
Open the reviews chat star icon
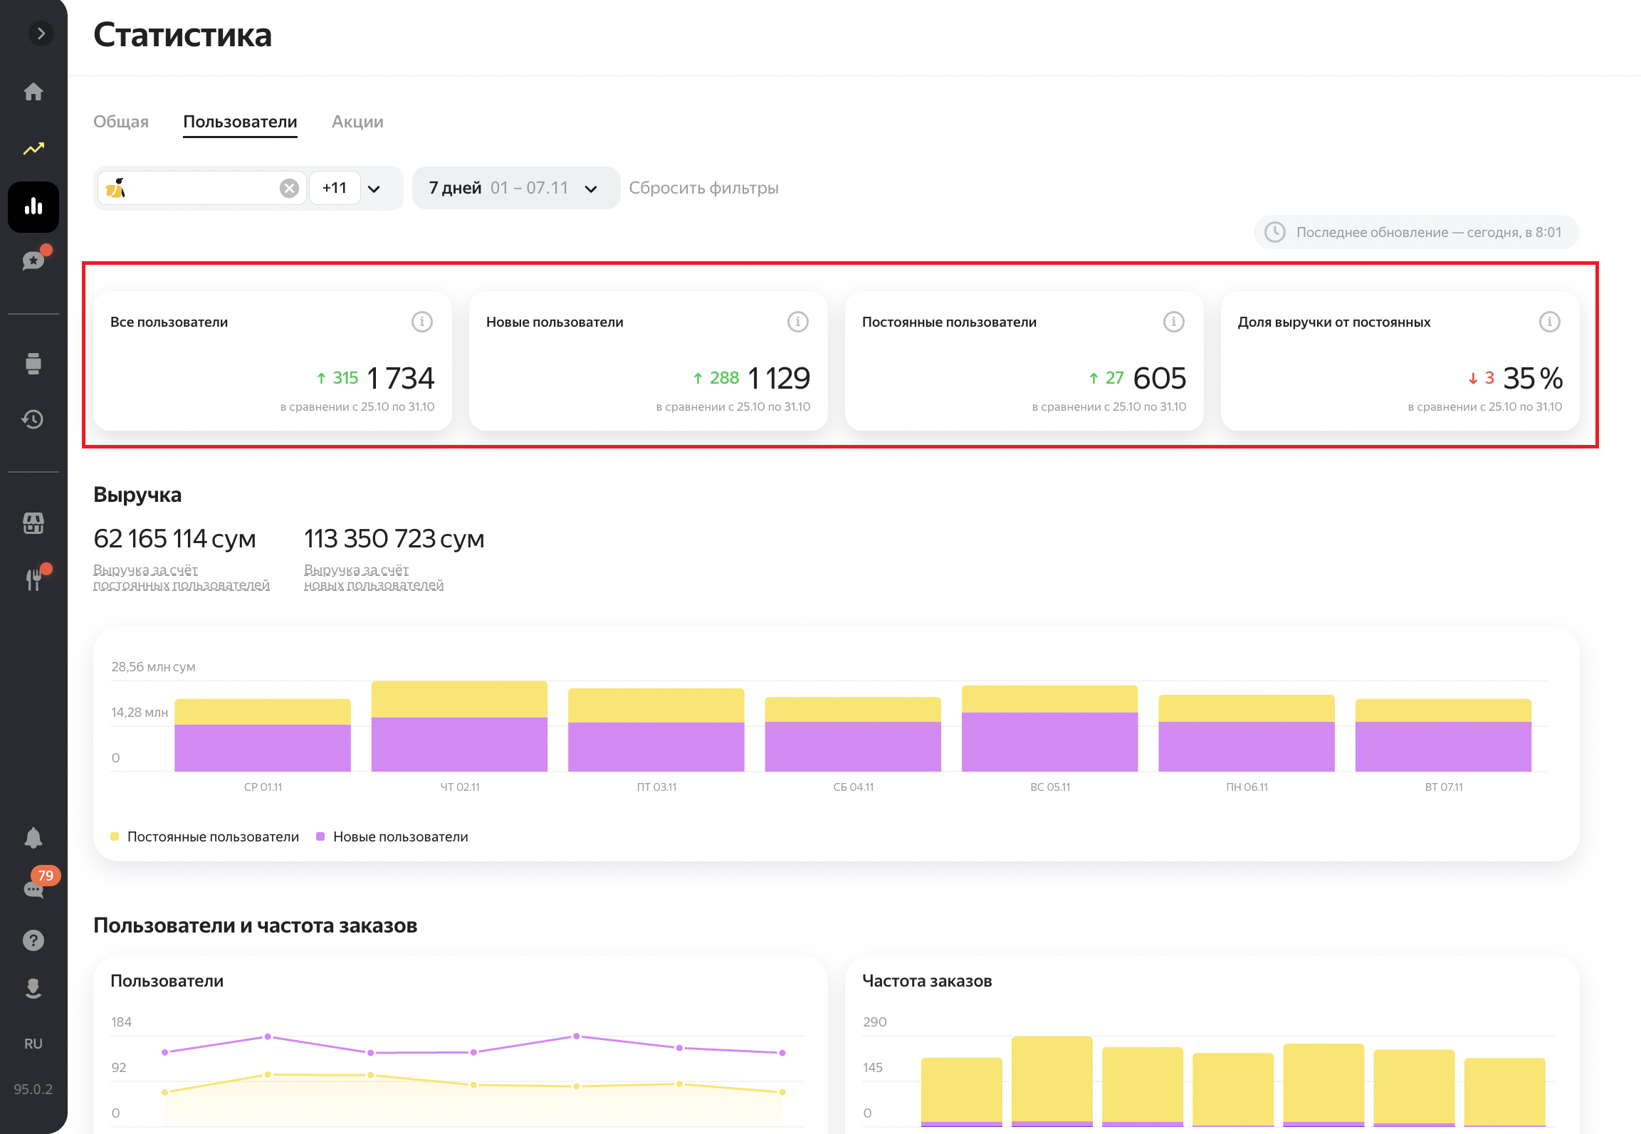pyautogui.click(x=33, y=261)
